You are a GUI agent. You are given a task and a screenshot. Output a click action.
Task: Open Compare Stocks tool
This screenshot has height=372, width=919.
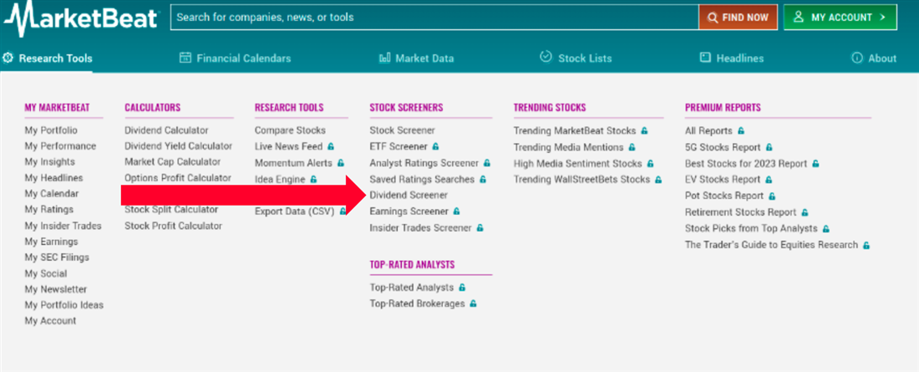pyautogui.click(x=290, y=130)
